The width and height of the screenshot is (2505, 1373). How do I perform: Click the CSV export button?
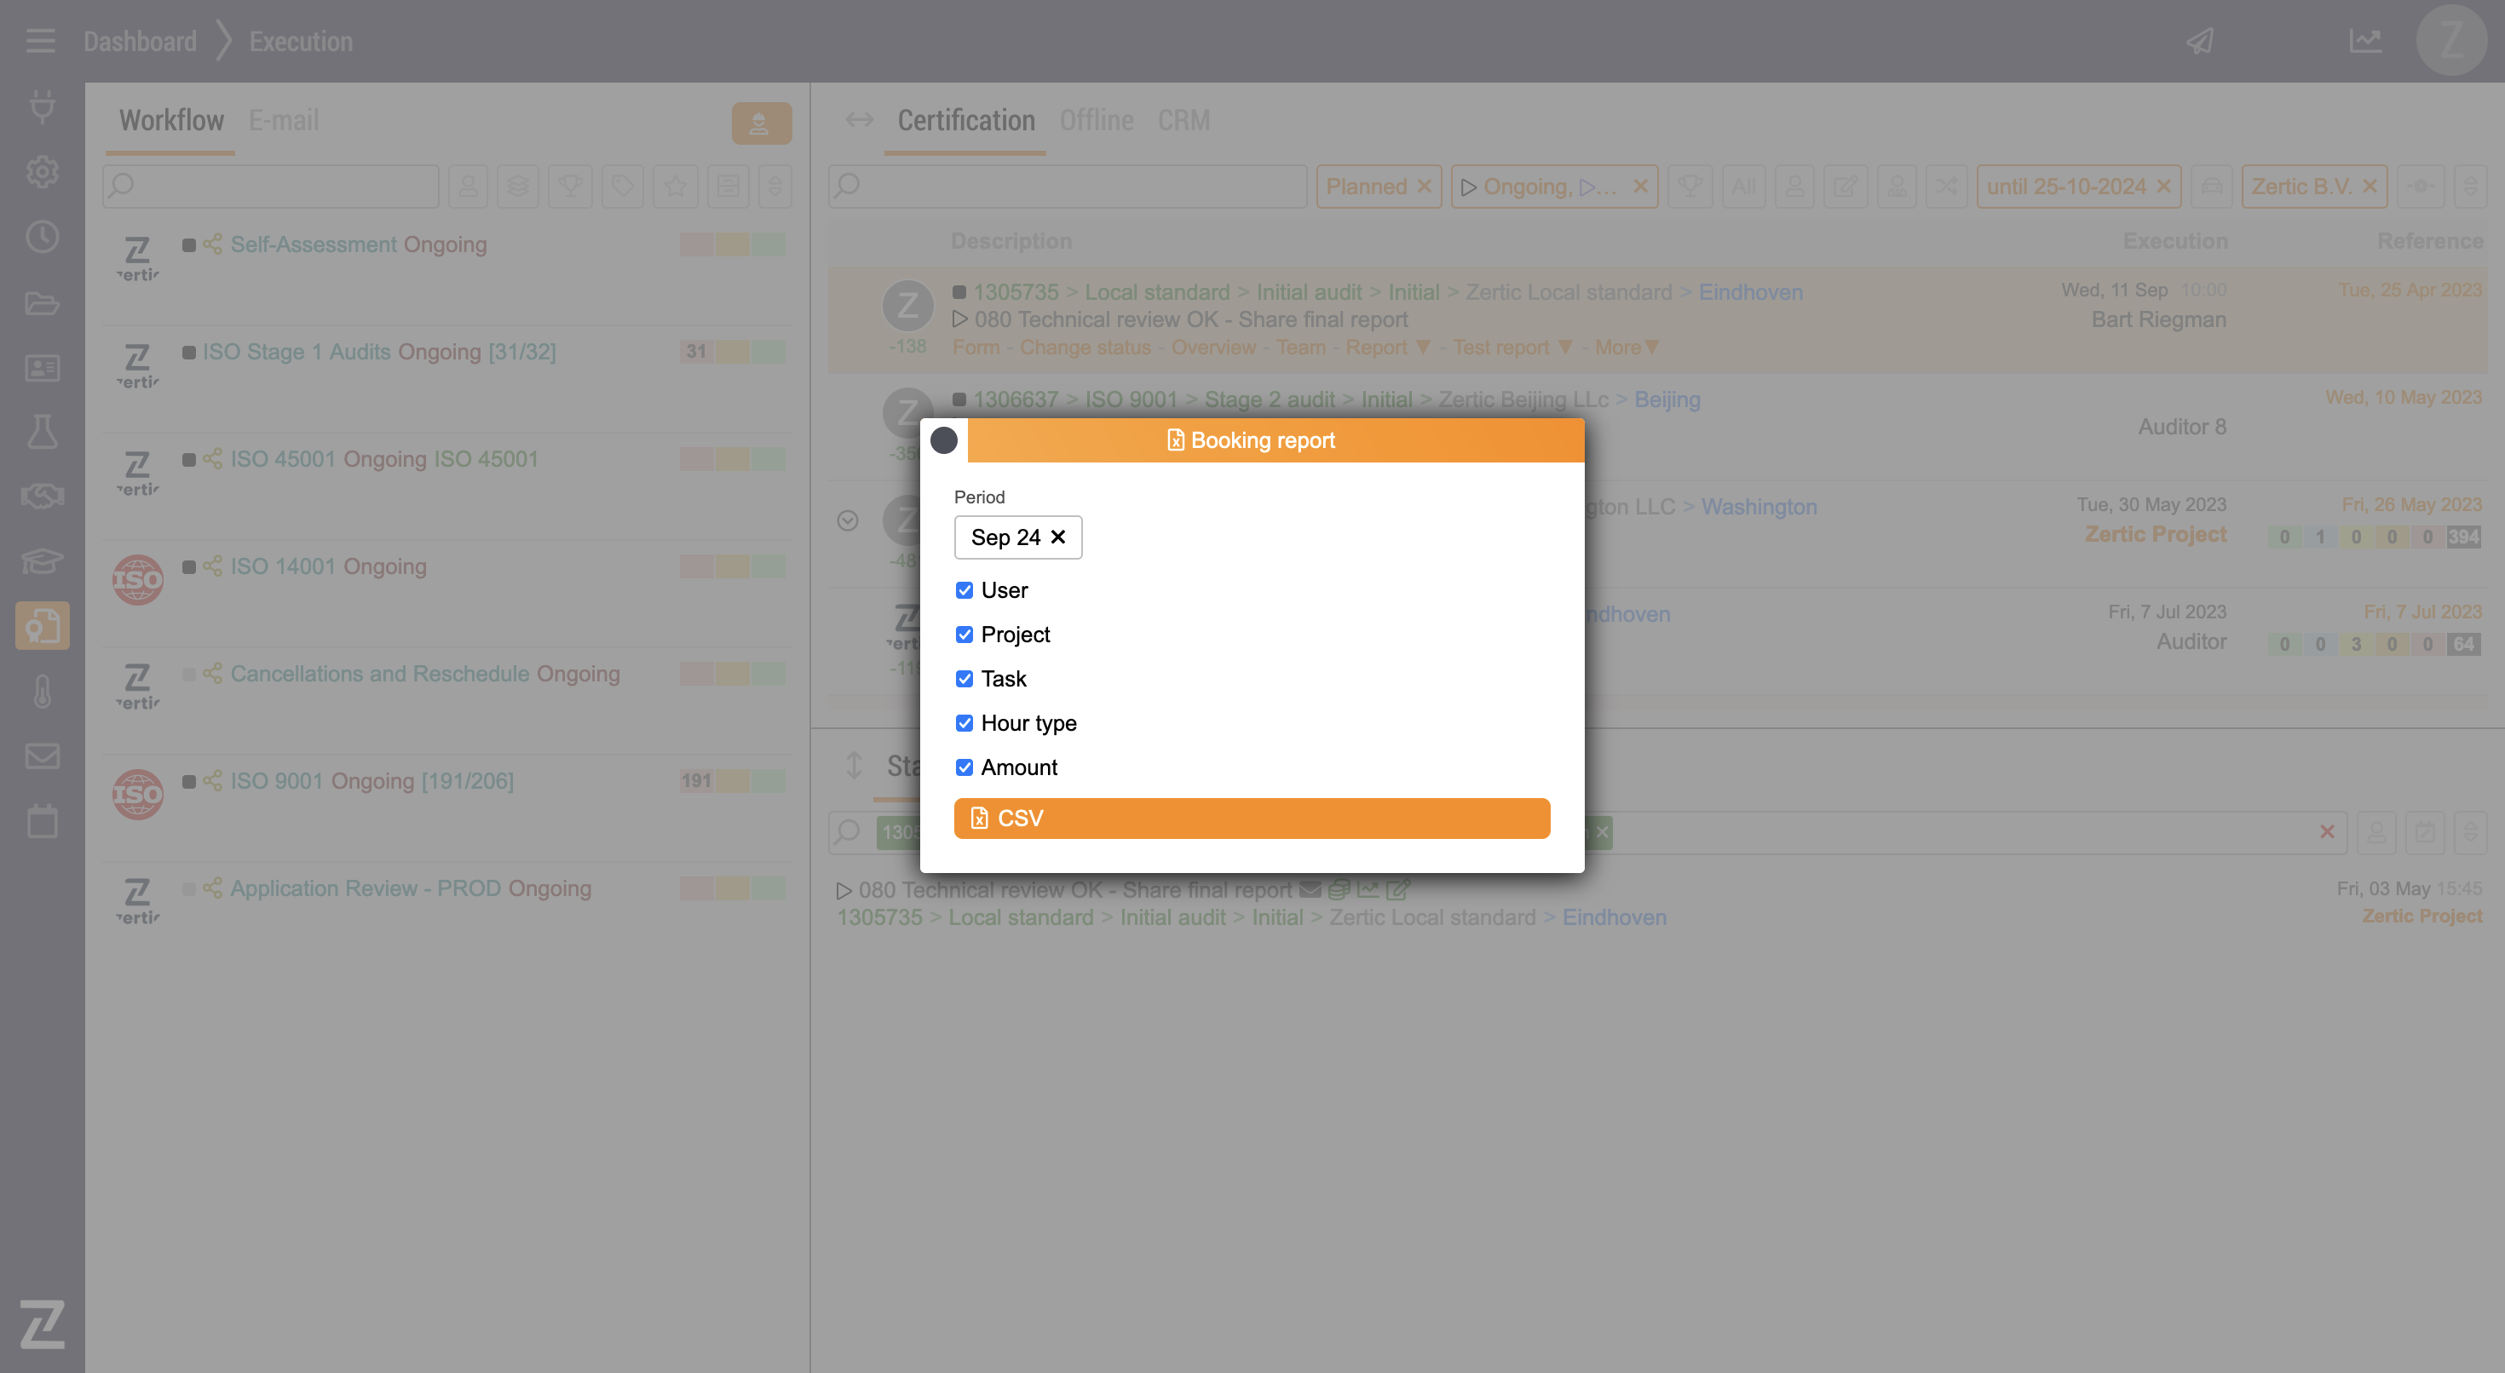click(1252, 818)
